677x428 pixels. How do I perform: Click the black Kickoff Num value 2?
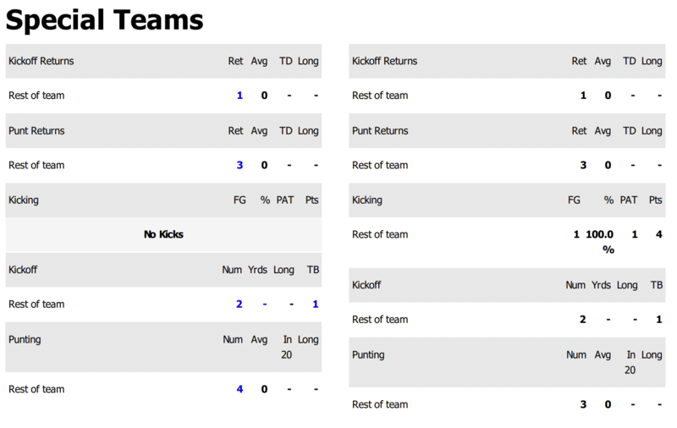click(x=582, y=319)
